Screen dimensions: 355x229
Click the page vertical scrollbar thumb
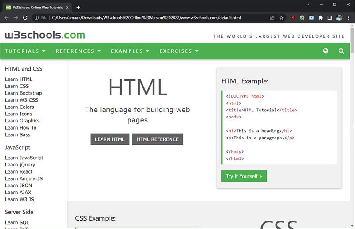click(352, 40)
